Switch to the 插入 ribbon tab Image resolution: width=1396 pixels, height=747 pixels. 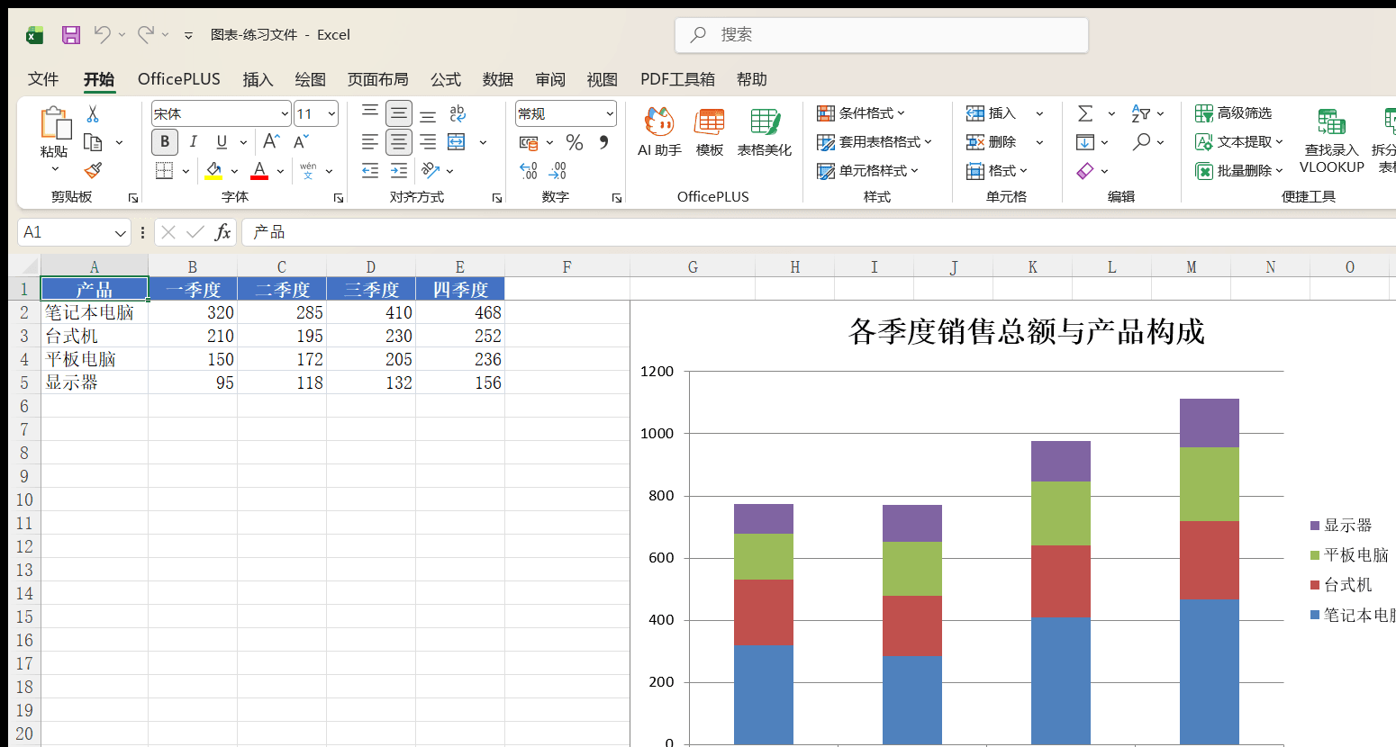tap(258, 79)
